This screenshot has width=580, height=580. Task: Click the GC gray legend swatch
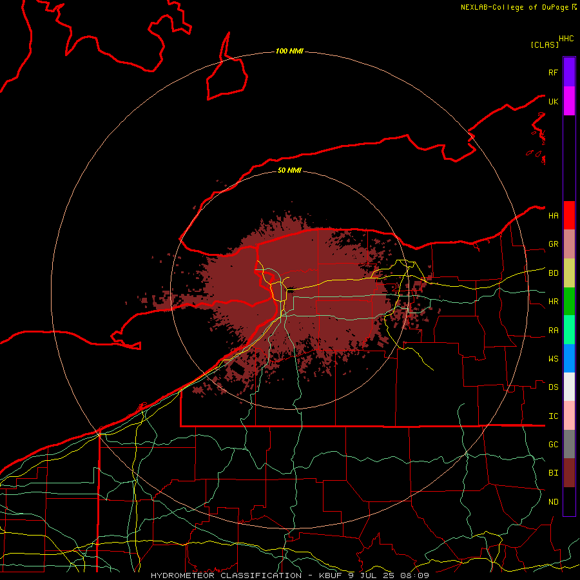(569, 444)
